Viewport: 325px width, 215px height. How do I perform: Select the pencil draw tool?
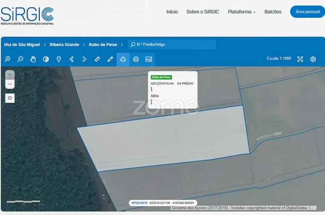click(110, 59)
